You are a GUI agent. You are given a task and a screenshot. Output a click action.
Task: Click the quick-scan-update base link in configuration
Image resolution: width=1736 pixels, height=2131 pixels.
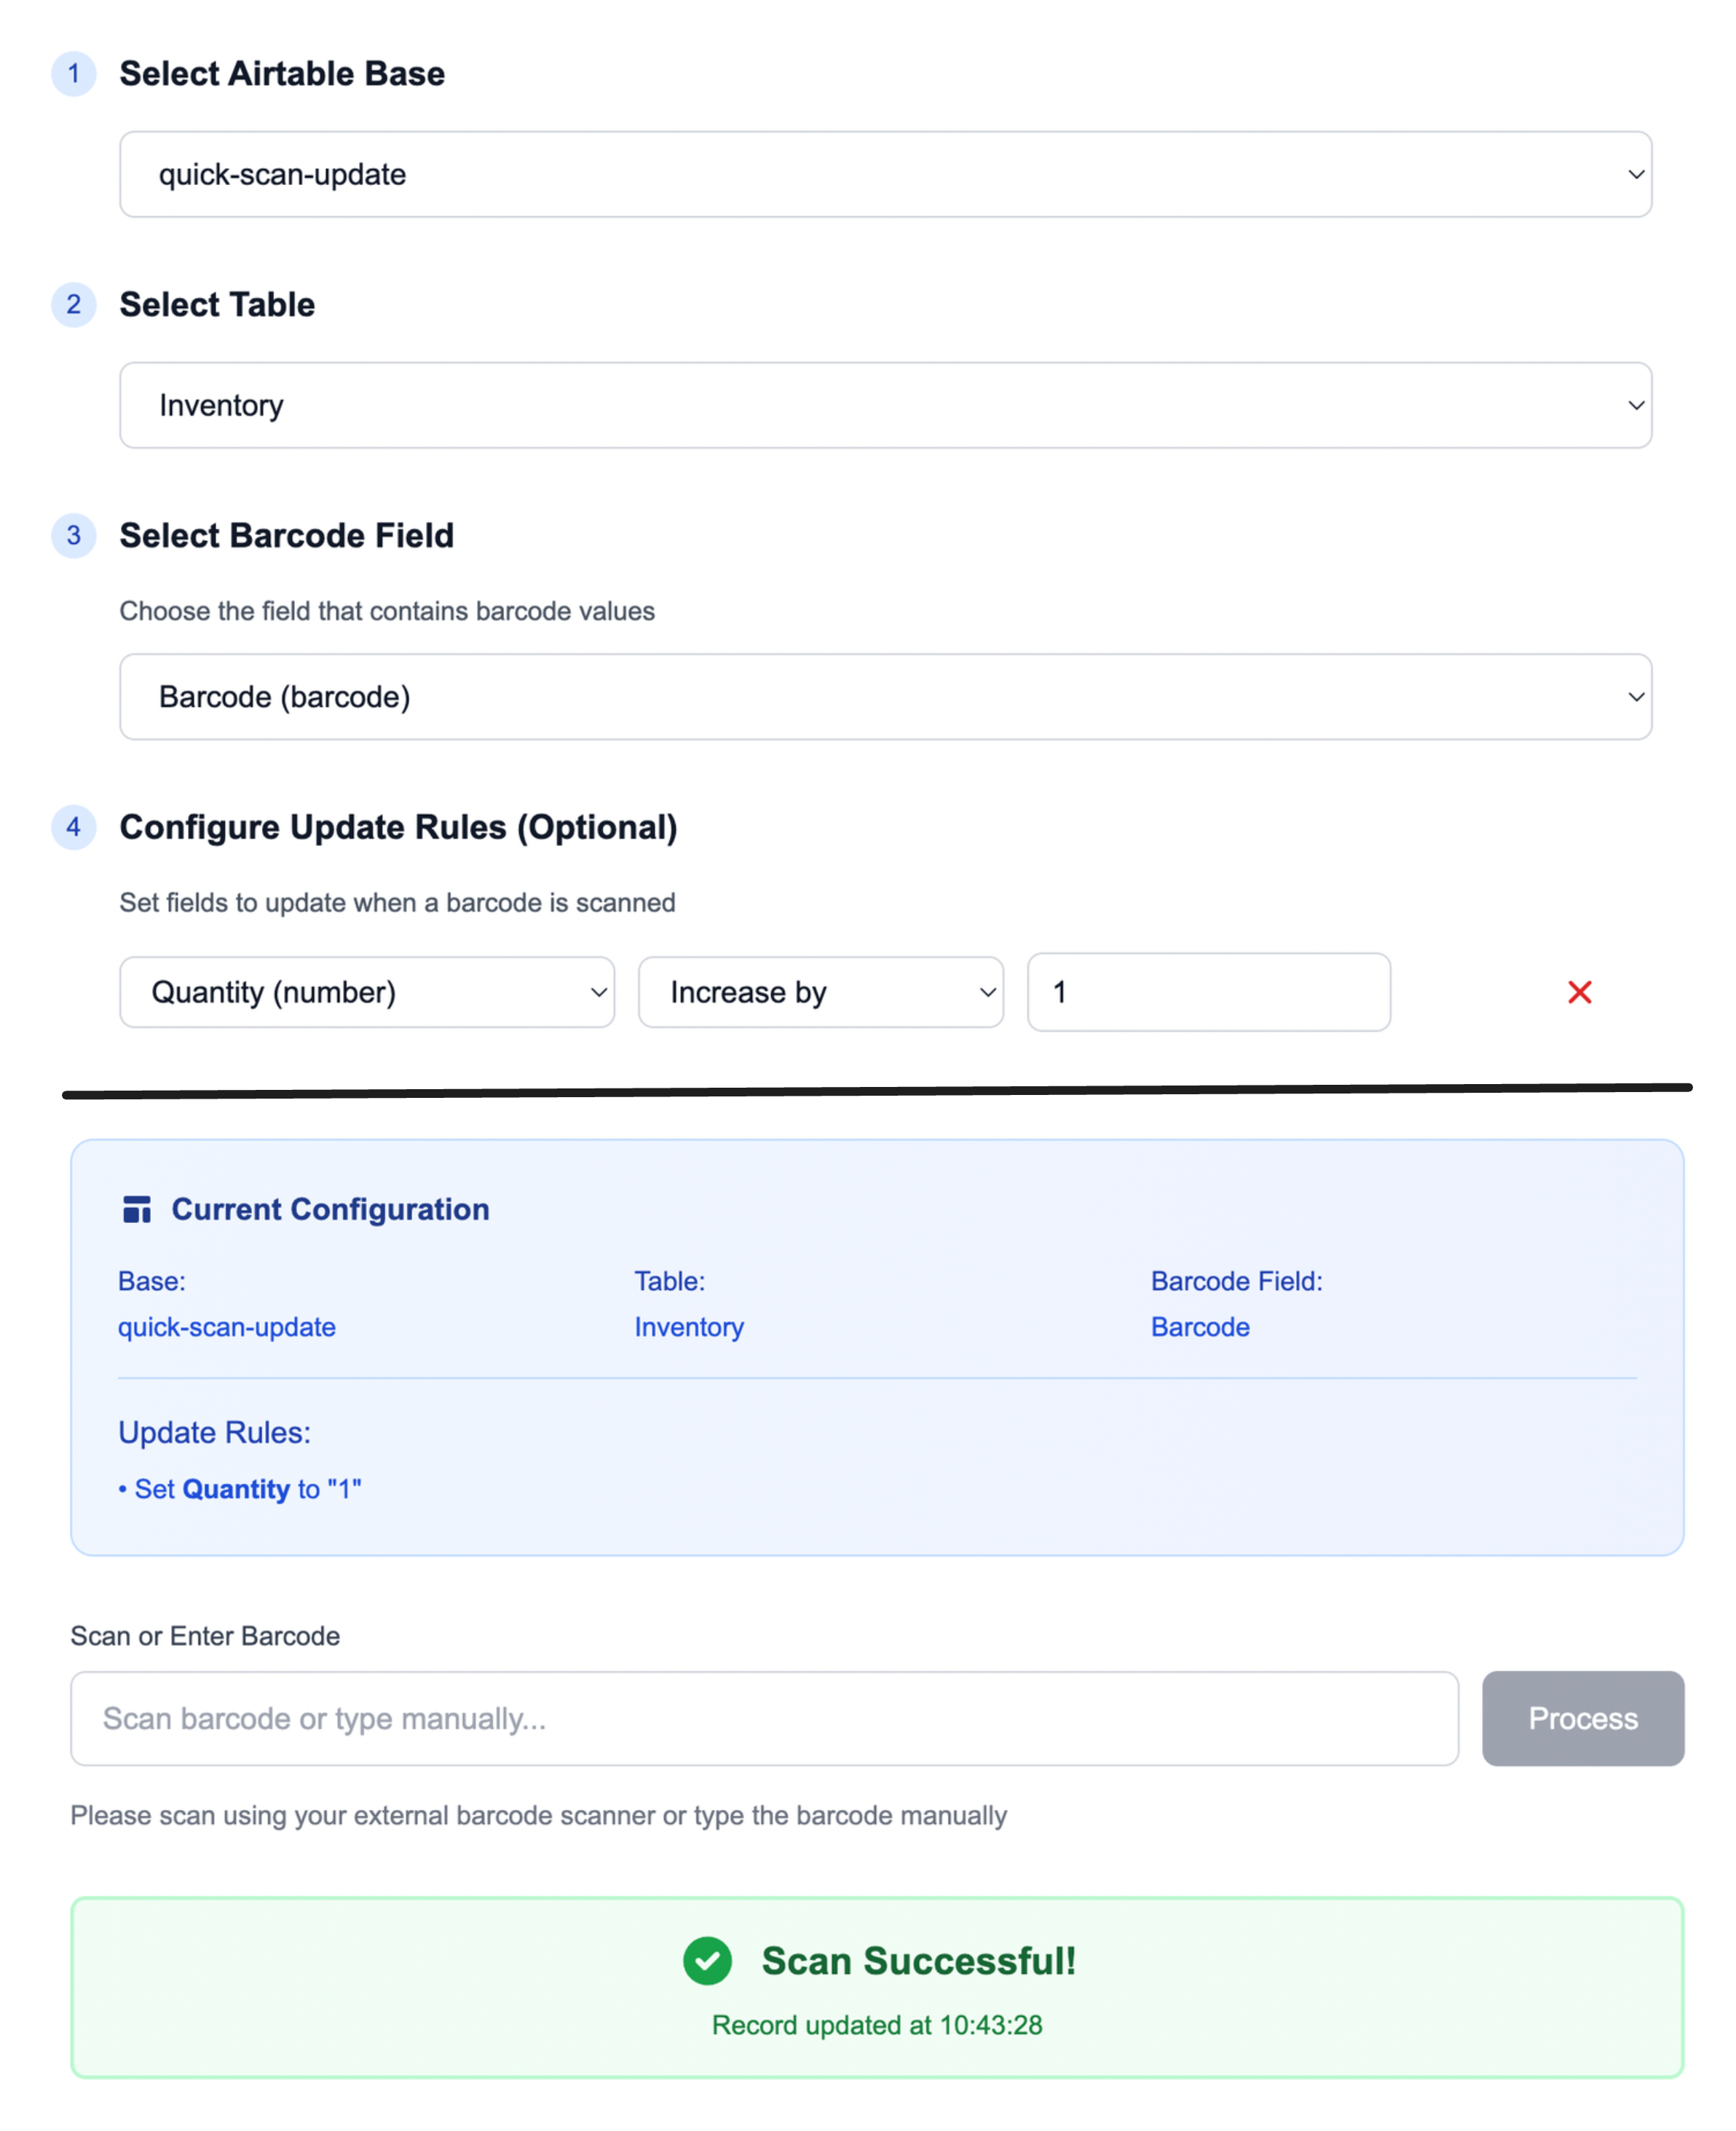(227, 1327)
